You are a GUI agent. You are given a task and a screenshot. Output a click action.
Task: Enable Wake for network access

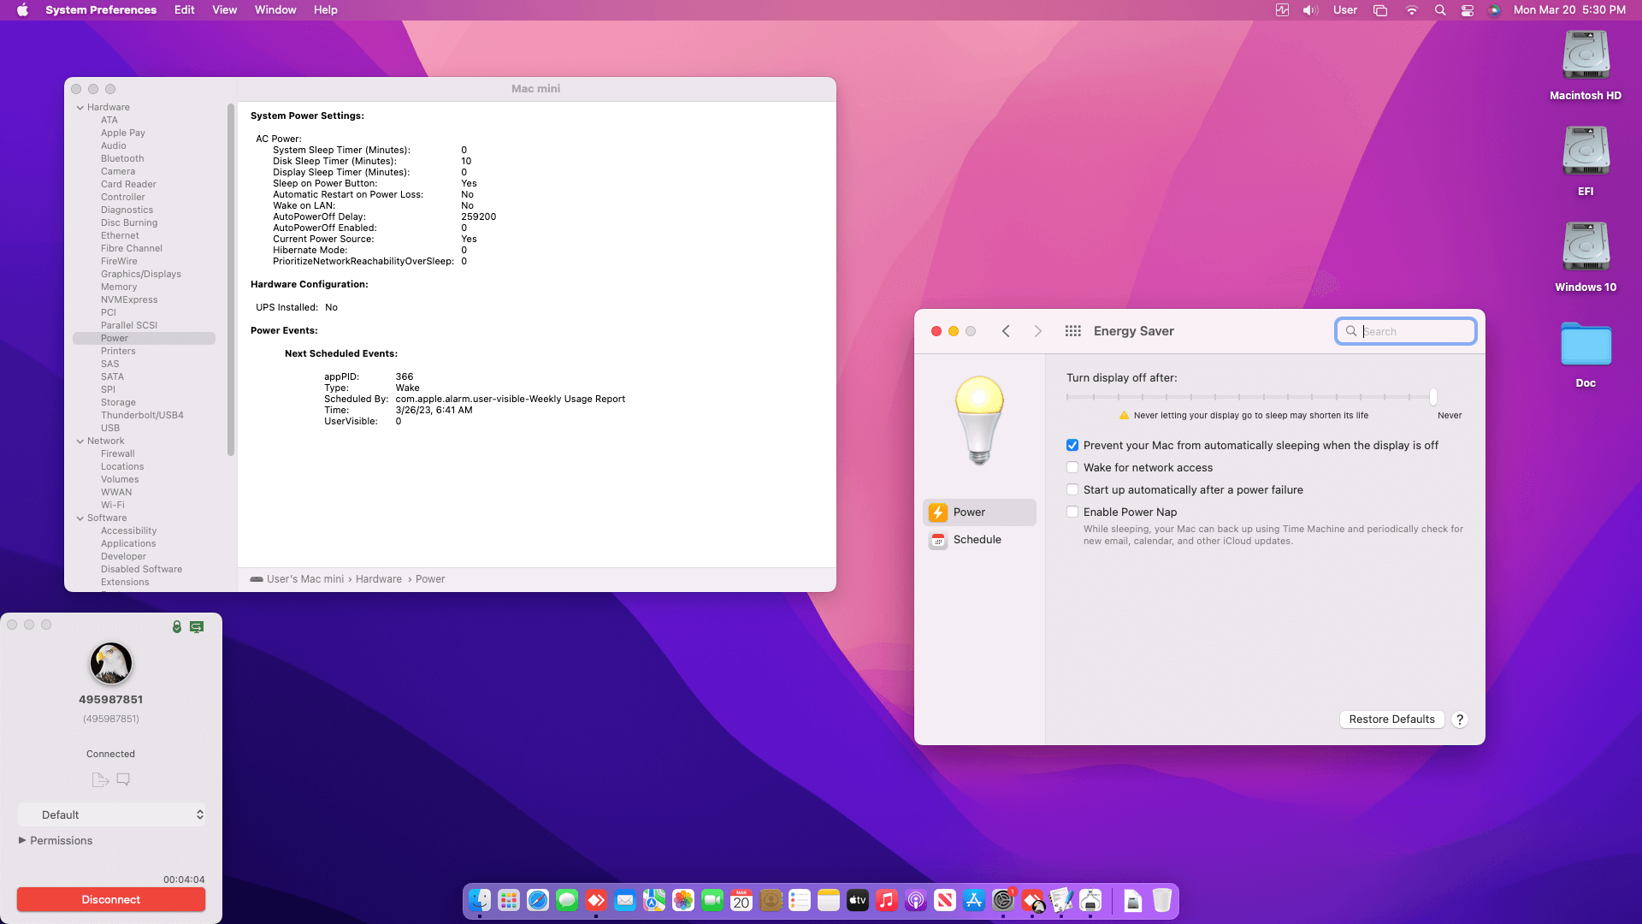[1072, 467]
